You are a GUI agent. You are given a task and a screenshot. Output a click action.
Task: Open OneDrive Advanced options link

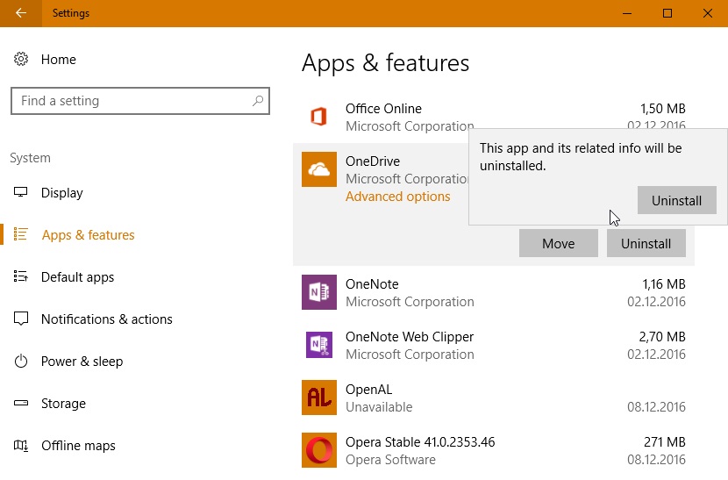coord(398,197)
